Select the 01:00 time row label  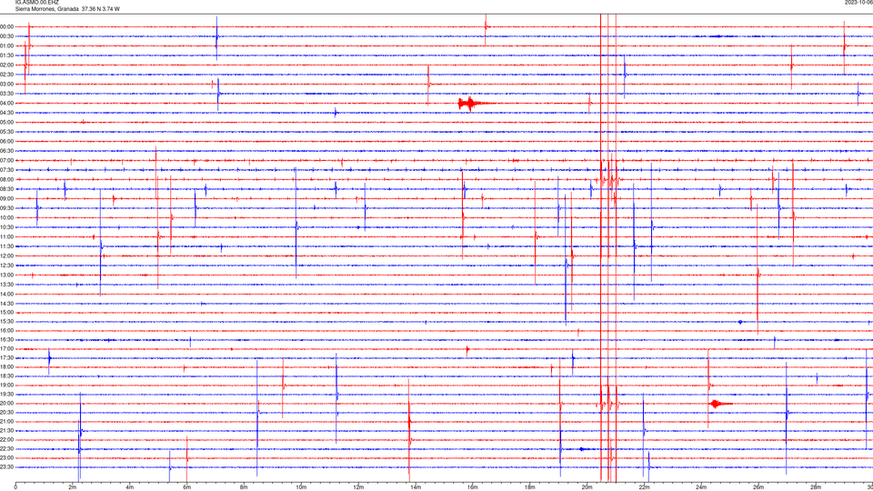click(6, 45)
